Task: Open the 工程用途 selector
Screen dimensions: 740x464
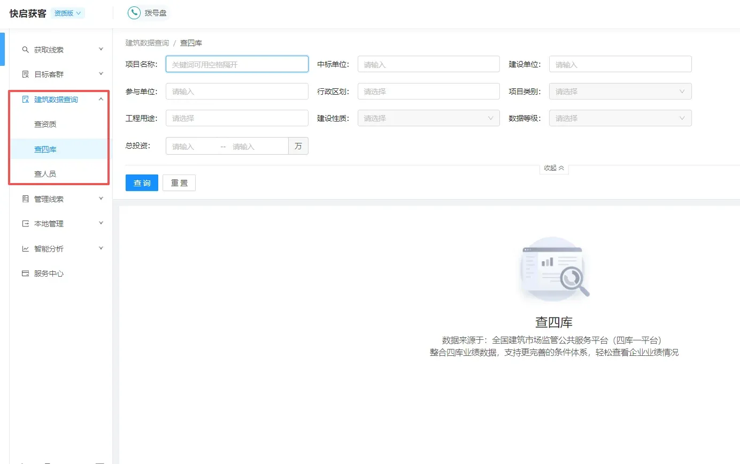Action: (237, 118)
